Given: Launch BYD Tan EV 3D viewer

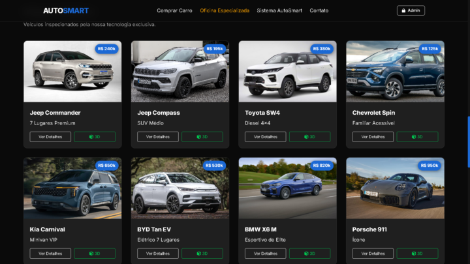Looking at the screenshot, I should coord(202,254).
